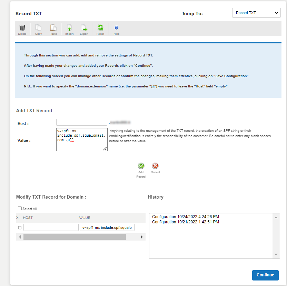Click the Export toolbar icon

click(84, 28)
